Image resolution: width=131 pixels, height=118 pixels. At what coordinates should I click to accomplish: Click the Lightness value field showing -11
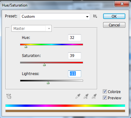pyautogui.click(x=75, y=74)
